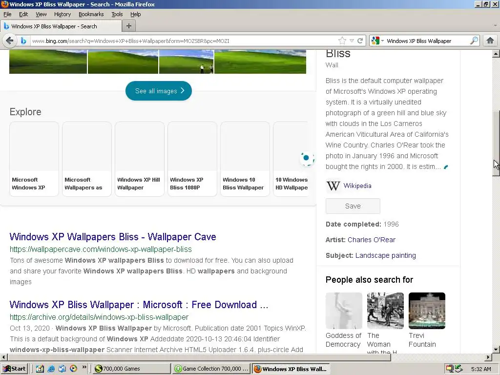The height and width of the screenshot is (375, 500).
Task: Open the first Quick Launch notepad icon
Action: (x=40, y=369)
